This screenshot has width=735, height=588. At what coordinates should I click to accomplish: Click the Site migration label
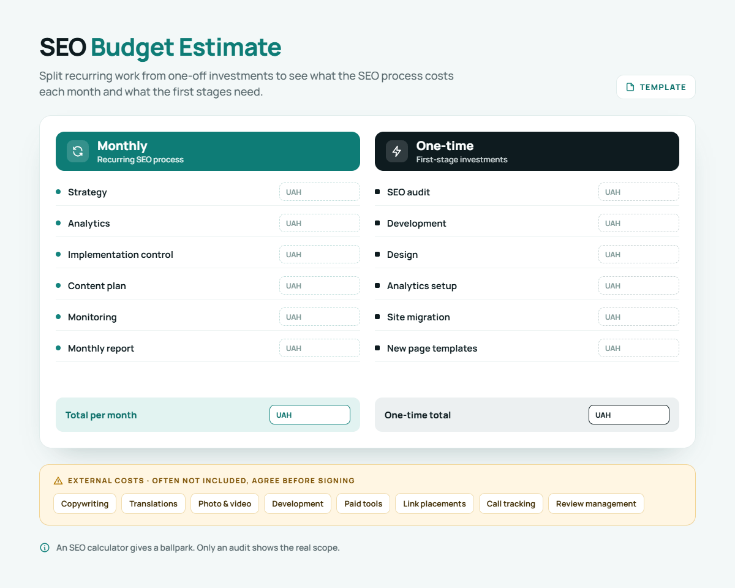pyautogui.click(x=418, y=317)
